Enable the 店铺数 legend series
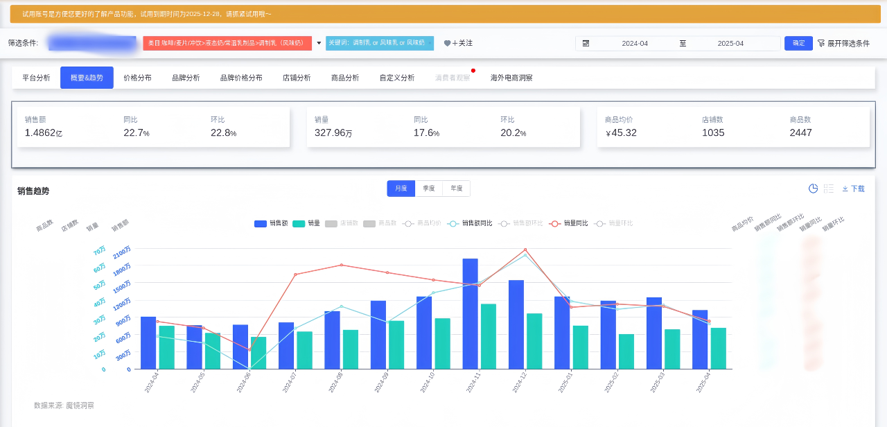Image resolution: width=887 pixels, height=427 pixels. pos(342,223)
